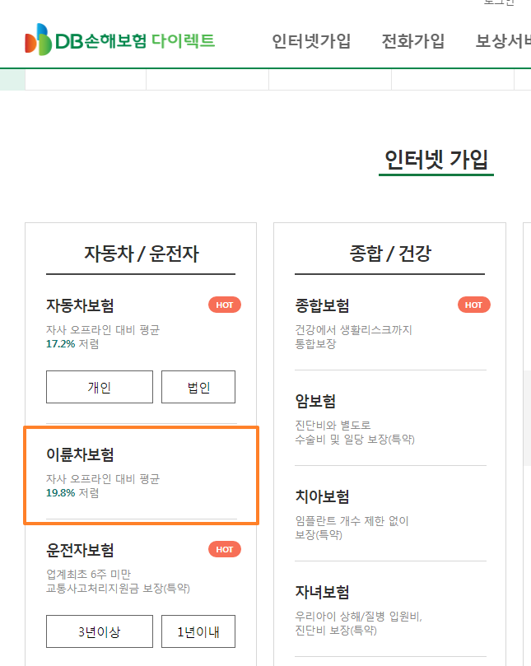Choose the 3년이상 button for 운전자보험

coord(100,631)
